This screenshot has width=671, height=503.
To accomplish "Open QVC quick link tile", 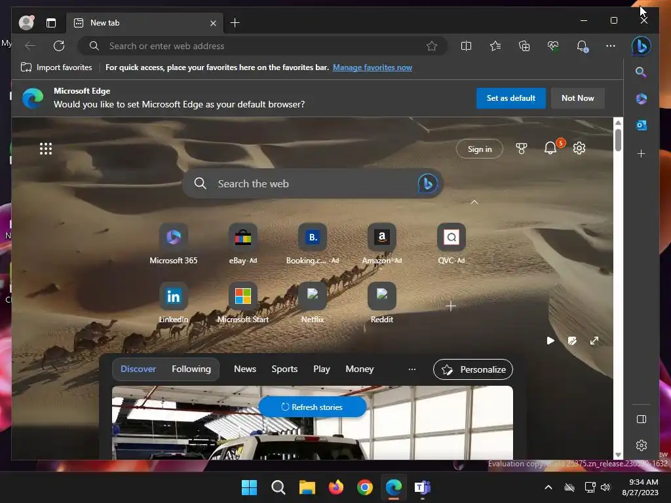I will (x=451, y=244).
